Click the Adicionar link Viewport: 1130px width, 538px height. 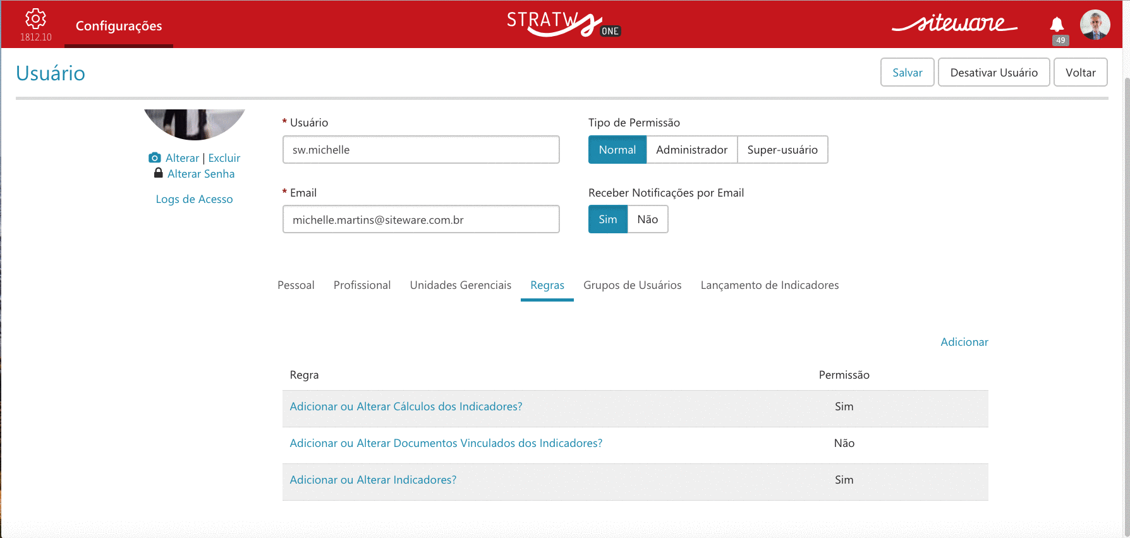tap(964, 342)
